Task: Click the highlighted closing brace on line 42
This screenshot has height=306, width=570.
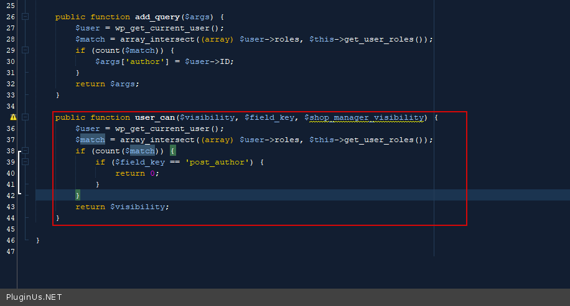Action: coord(78,196)
